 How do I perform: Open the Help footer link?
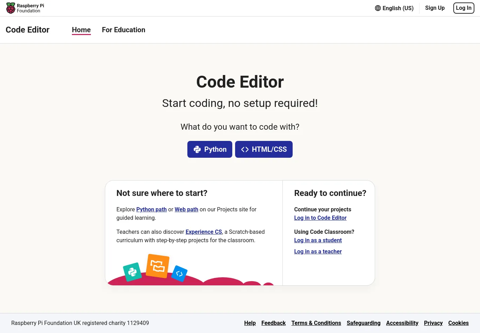pyautogui.click(x=250, y=323)
